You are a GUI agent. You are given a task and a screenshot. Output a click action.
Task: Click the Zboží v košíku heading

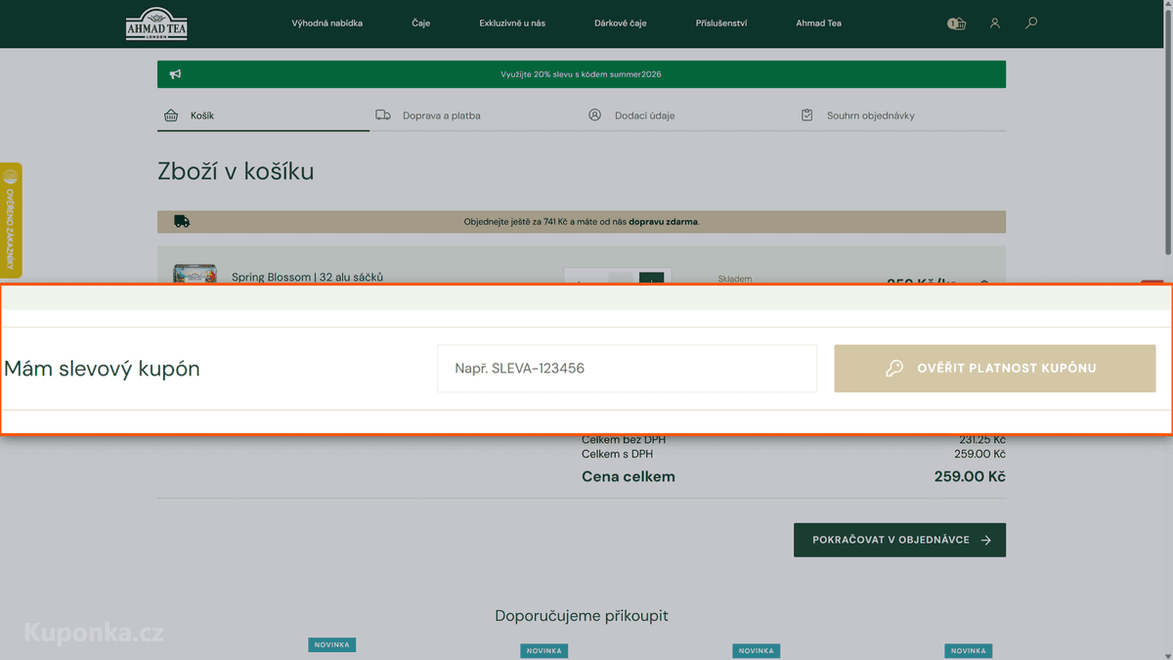[x=236, y=172]
